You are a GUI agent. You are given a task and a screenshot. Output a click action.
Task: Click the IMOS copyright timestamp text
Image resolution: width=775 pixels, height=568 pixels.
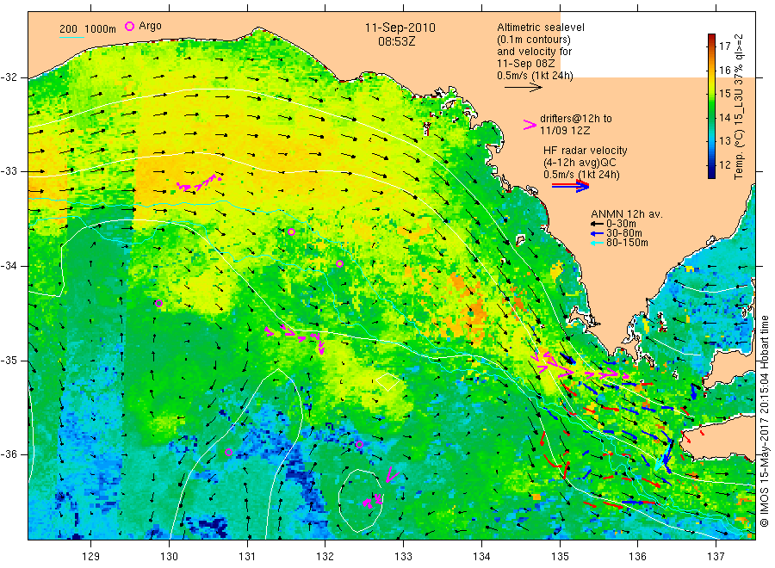pyautogui.click(x=764, y=421)
